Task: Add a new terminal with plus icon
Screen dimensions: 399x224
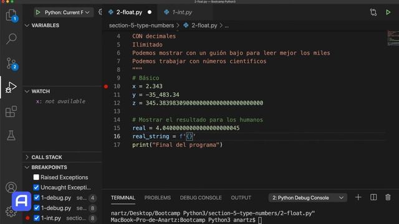Action: point(358,197)
